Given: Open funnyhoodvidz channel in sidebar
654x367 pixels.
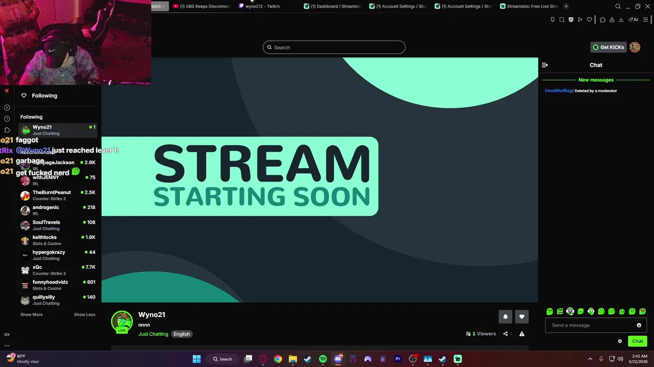Looking at the screenshot, I should point(58,285).
